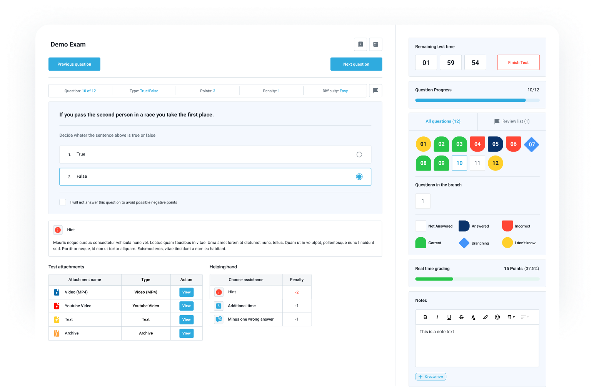The width and height of the screenshot is (594, 387).
Task: Select the False answer option
Action: [x=359, y=176]
